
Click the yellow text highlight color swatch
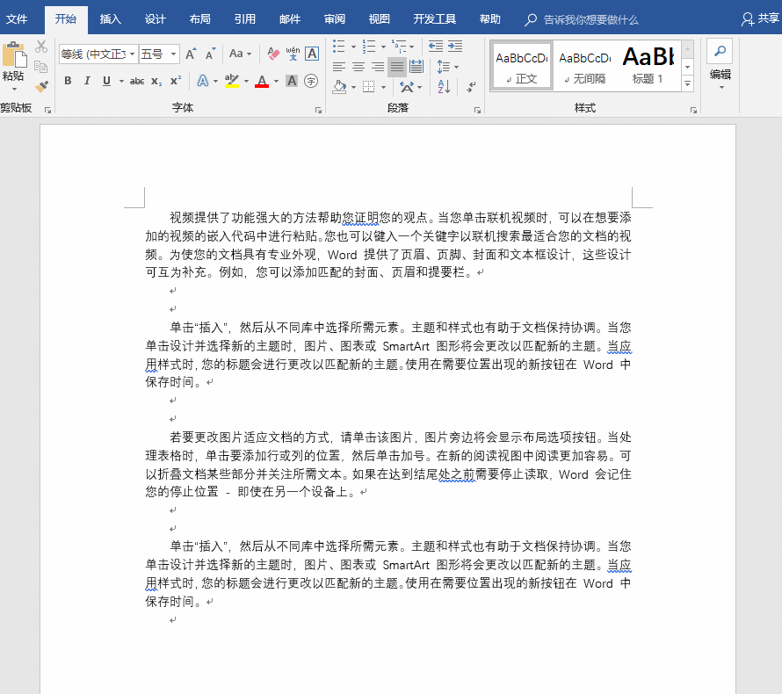[x=230, y=85]
